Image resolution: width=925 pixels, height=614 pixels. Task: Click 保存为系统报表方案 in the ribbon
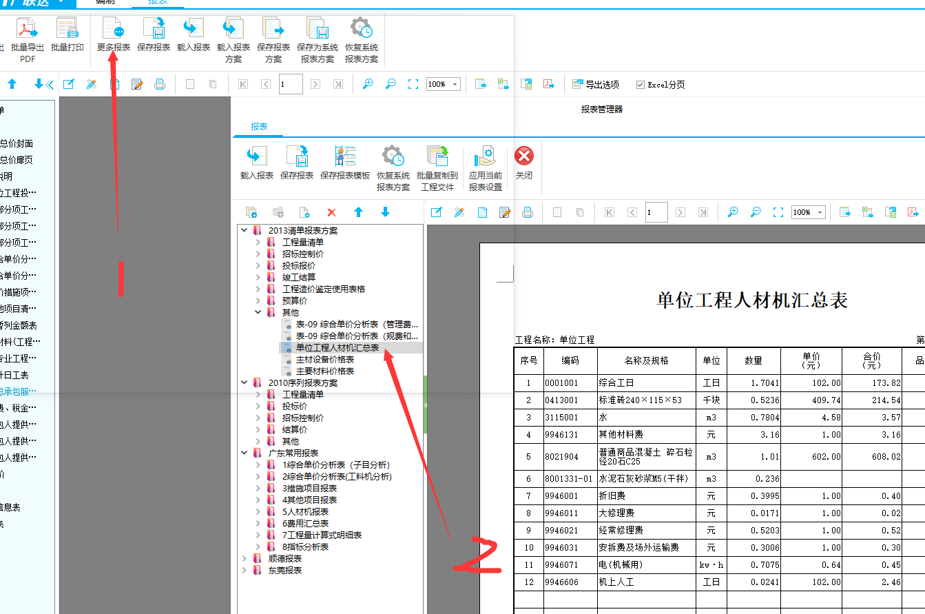point(318,40)
